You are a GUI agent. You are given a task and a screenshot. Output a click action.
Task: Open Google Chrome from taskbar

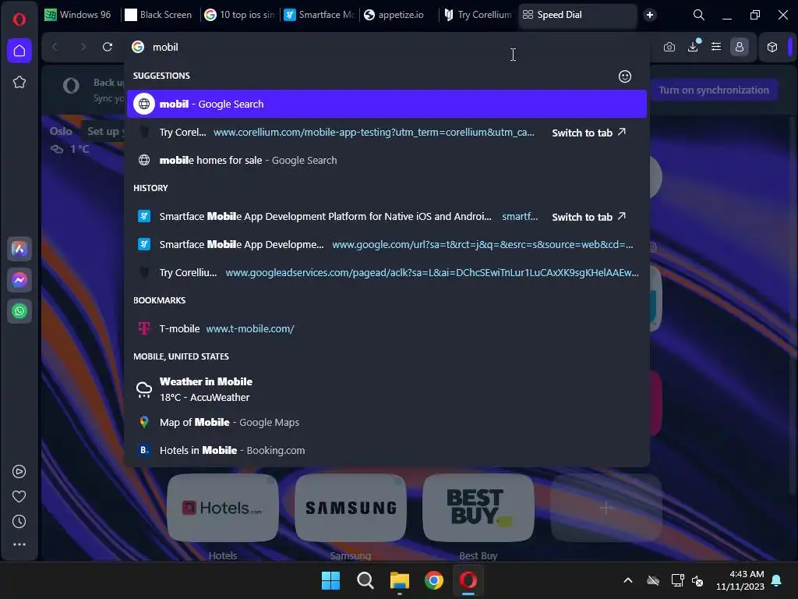click(433, 580)
